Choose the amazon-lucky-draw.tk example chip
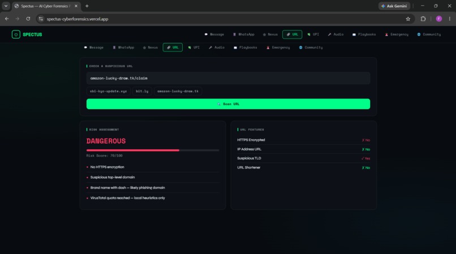The height and width of the screenshot is (254, 456). (178, 91)
